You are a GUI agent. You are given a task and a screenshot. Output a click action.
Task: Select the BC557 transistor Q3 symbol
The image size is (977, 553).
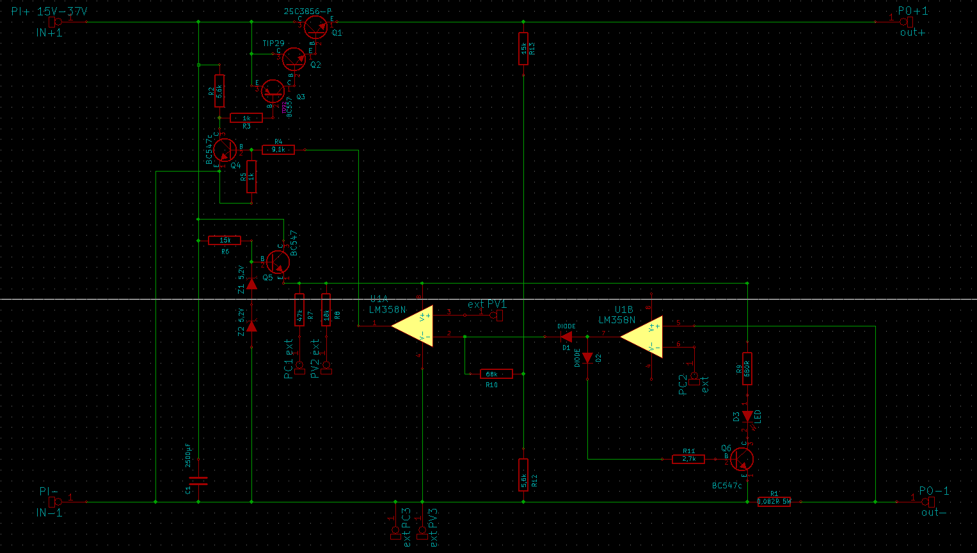click(x=273, y=92)
